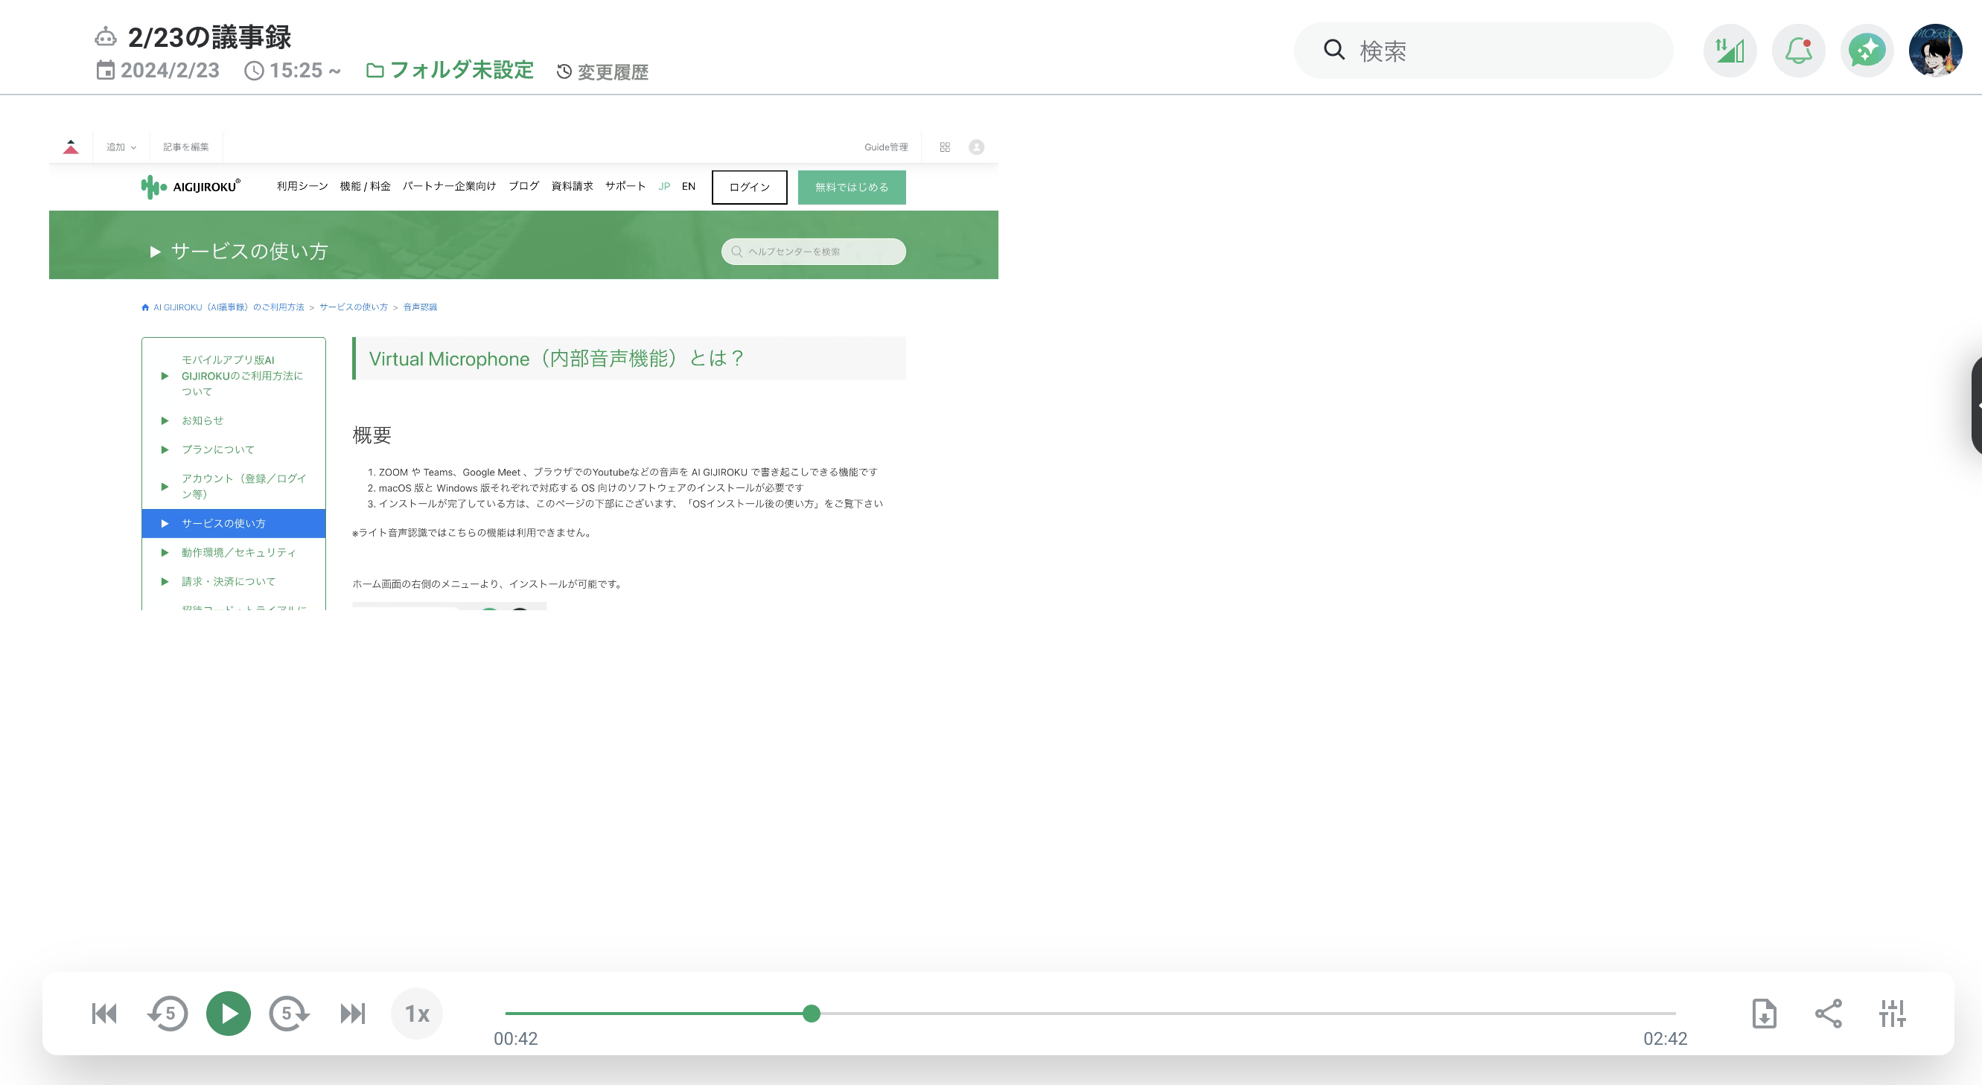1982x1085 pixels.
Task: Focus the 検索 search field
Action: pos(1483,51)
